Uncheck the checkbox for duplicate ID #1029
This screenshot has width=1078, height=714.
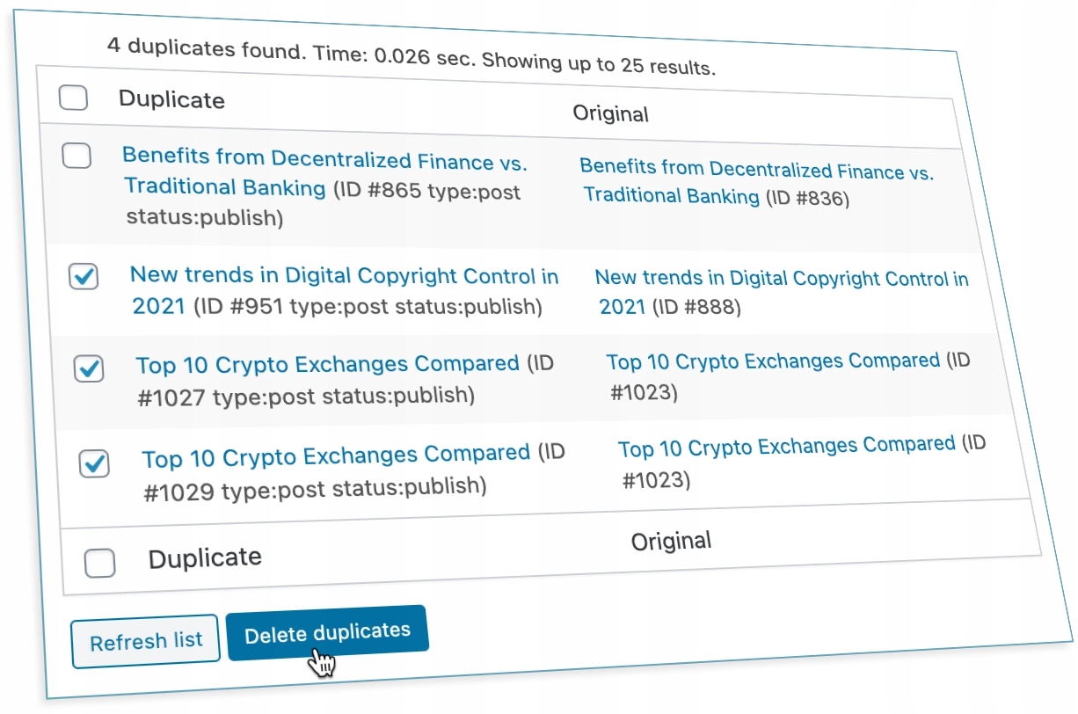(x=94, y=463)
